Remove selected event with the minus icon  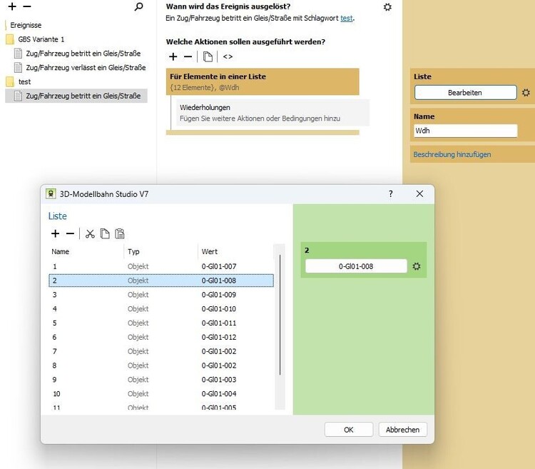pos(27,6)
